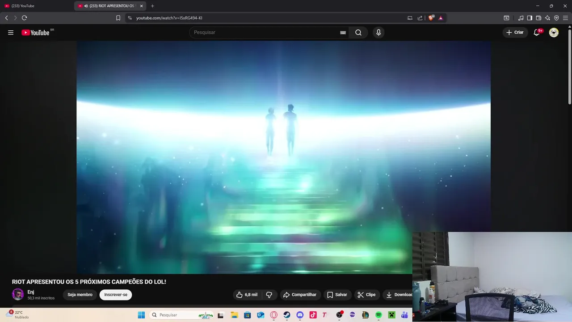Open the browser main menu
The height and width of the screenshot is (322, 572).
click(x=565, y=18)
